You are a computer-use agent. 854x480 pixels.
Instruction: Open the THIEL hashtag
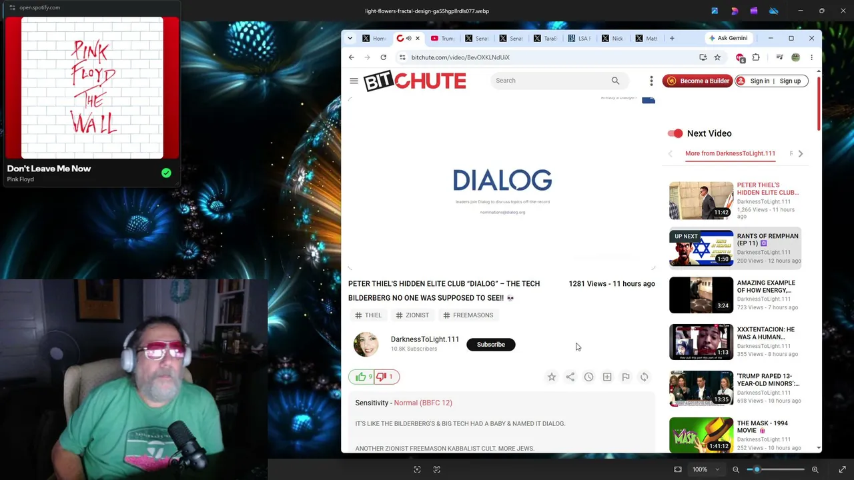tap(368, 315)
